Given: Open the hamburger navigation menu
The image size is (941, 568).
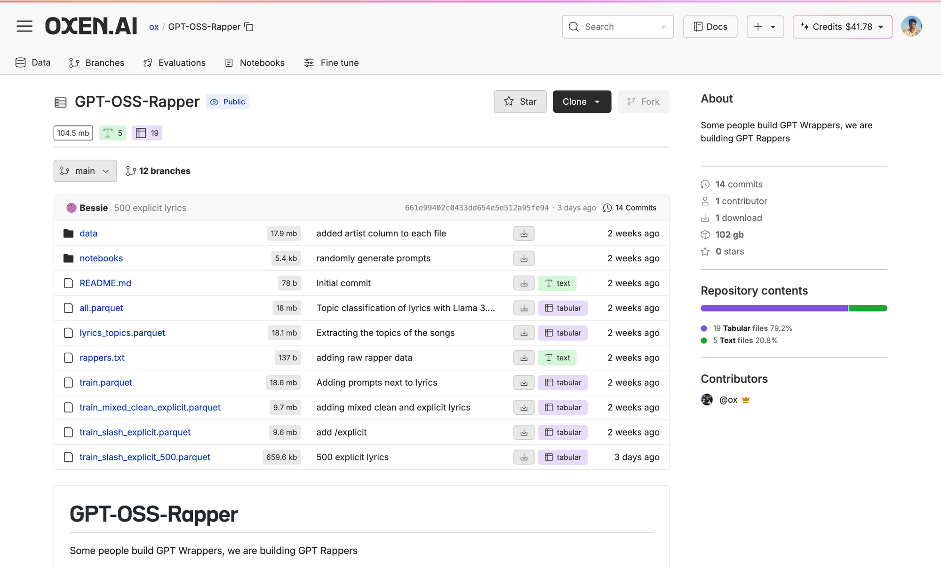Looking at the screenshot, I should (x=24, y=26).
